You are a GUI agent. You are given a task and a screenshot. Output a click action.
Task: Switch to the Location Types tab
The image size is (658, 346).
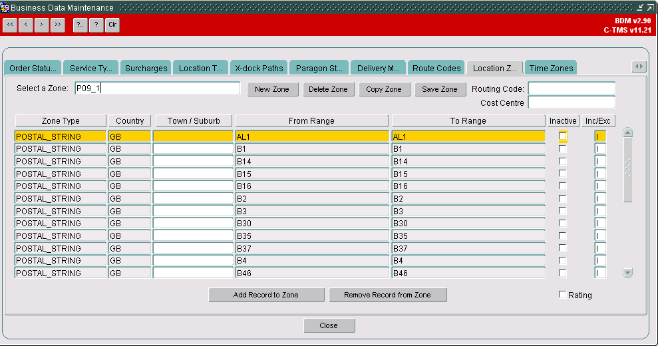[x=200, y=68]
